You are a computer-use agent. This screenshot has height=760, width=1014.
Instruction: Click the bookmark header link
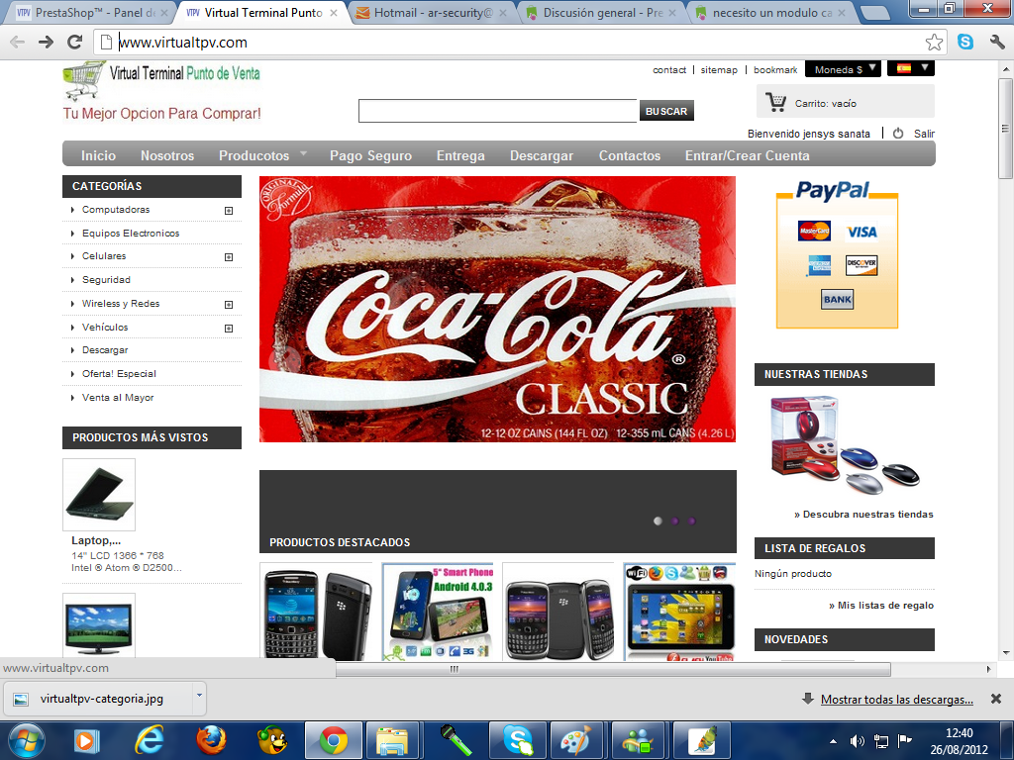(x=775, y=70)
